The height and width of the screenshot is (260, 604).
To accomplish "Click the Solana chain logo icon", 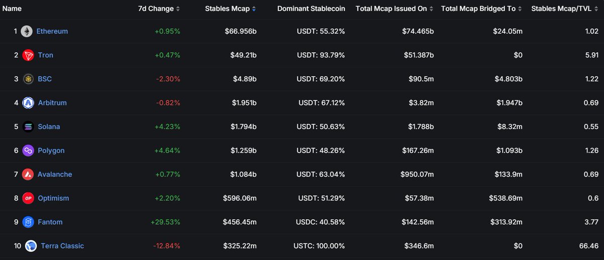I will pos(28,126).
